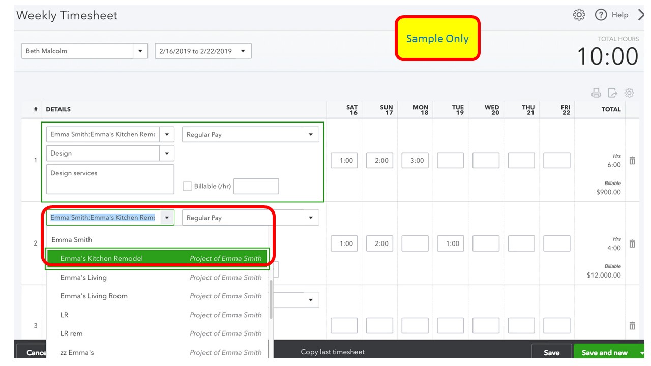This screenshot has height=366, width=651.
Task: Delete row 1 using its trash icon
Action: 632,160
